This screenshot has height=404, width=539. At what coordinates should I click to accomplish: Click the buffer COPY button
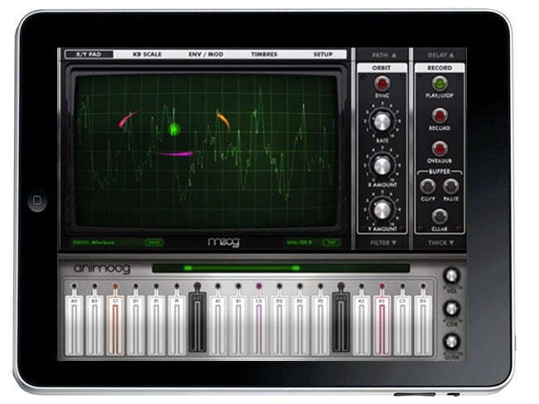428,186
